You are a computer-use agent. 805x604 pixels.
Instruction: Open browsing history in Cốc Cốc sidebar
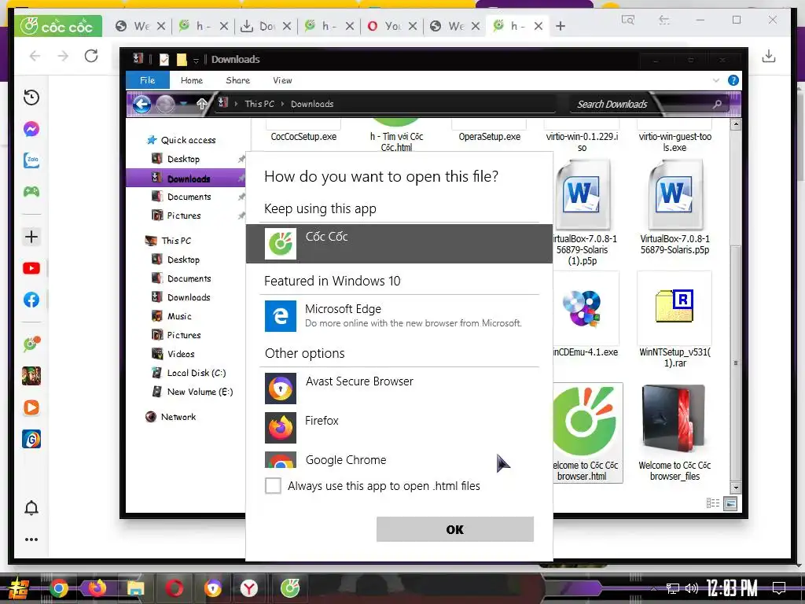[31, 98]
